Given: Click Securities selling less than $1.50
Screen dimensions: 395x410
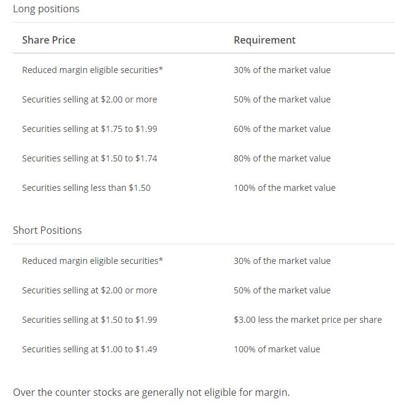Looking at the screenshot, I should pyautogui.click(x=86, y=188).
